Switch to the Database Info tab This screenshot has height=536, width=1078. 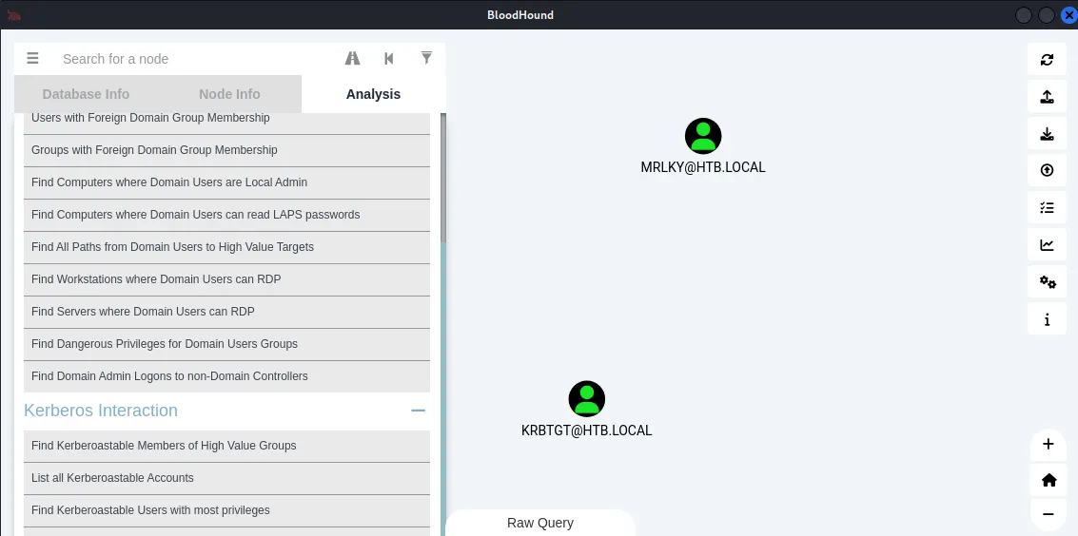(86, 94)
